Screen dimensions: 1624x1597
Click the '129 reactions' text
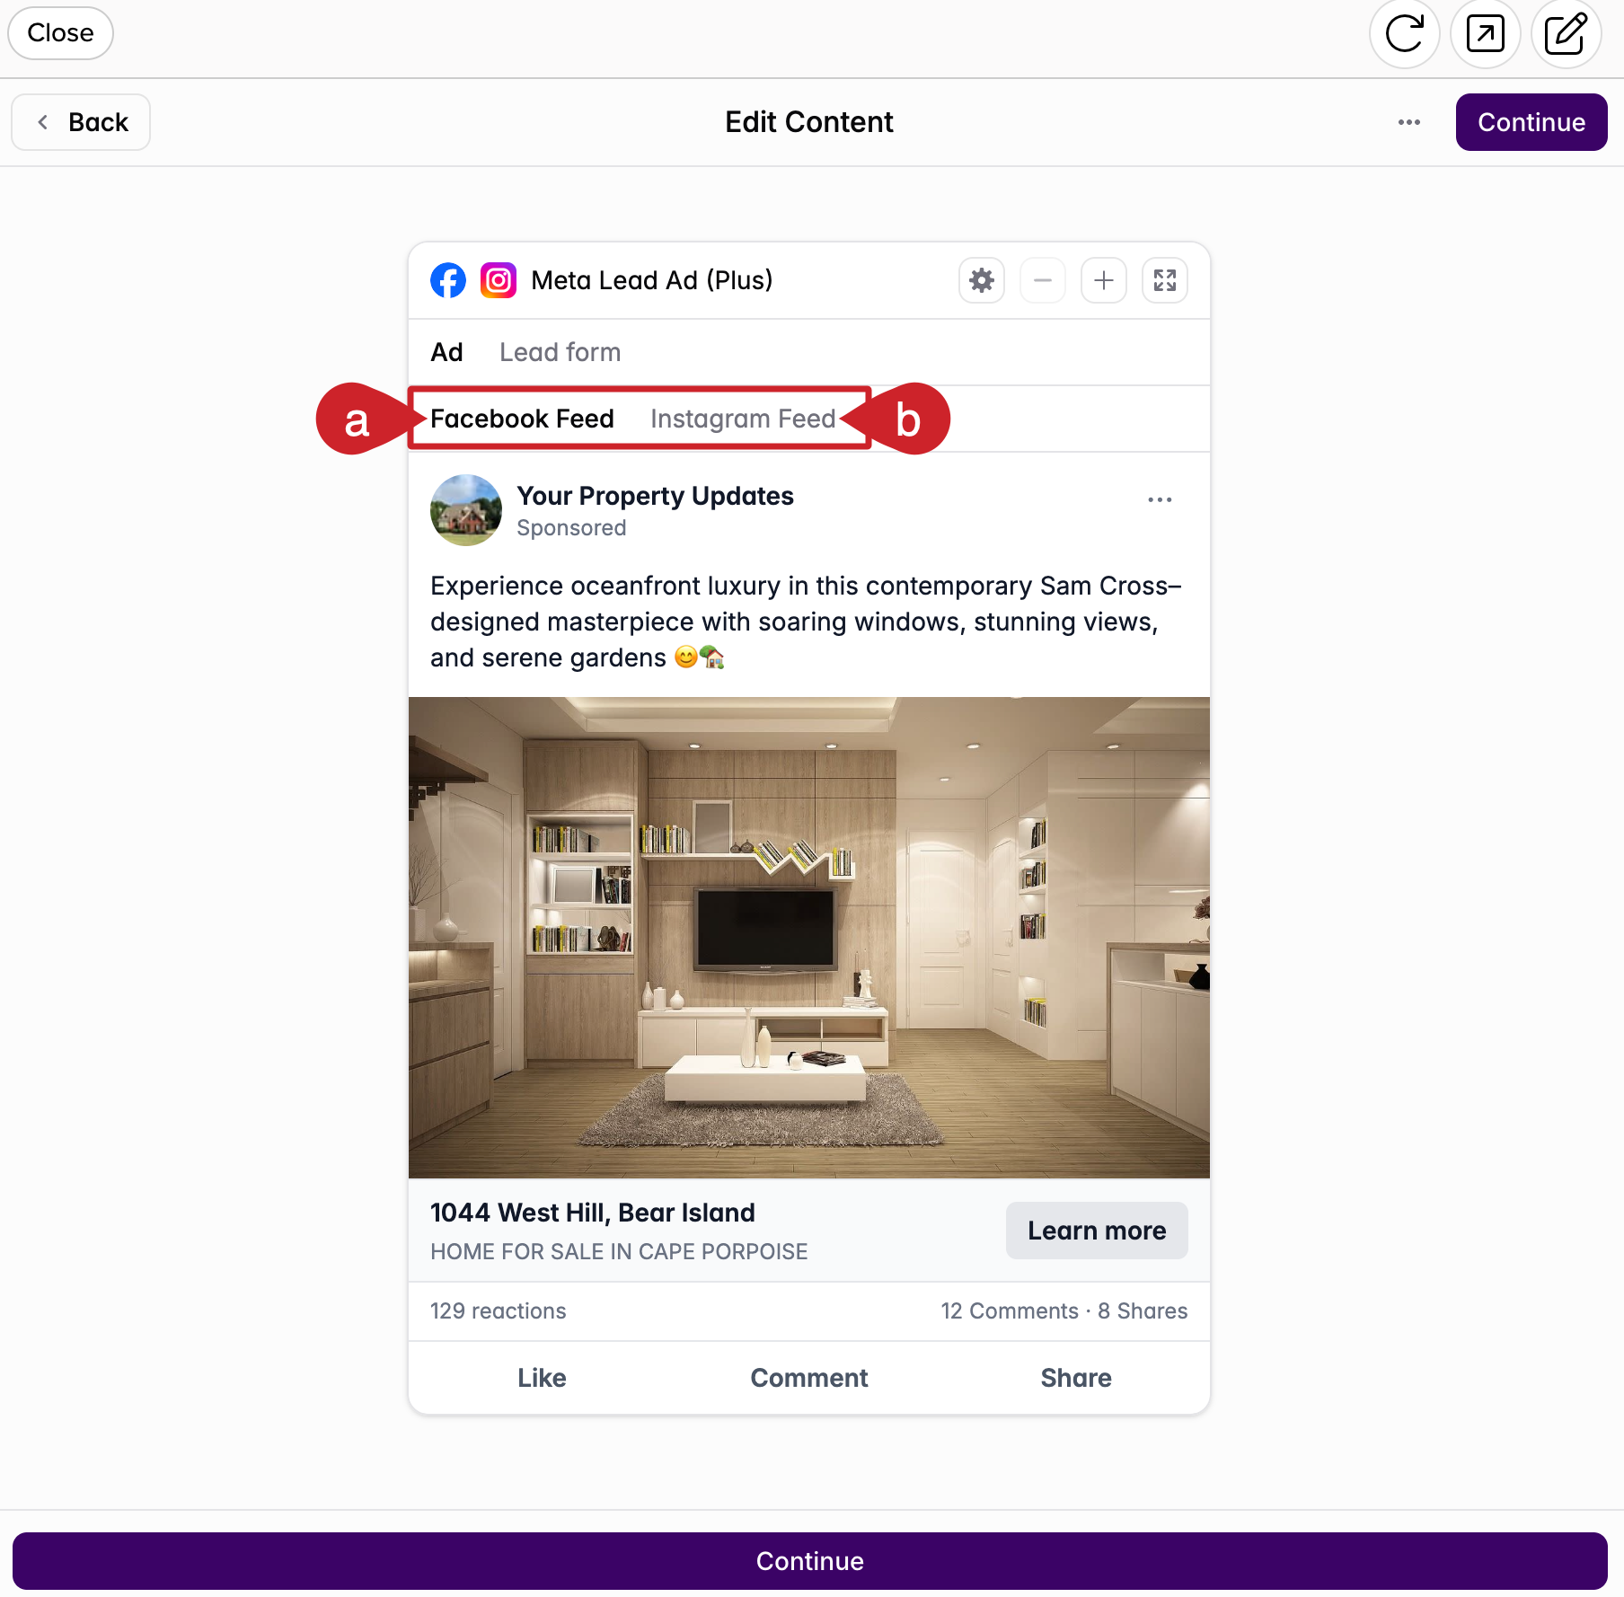point(499,1311)
